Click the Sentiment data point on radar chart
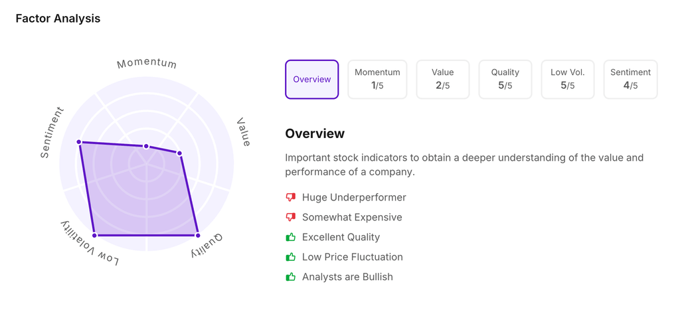The image size is (680, 310). click(79, 142)
